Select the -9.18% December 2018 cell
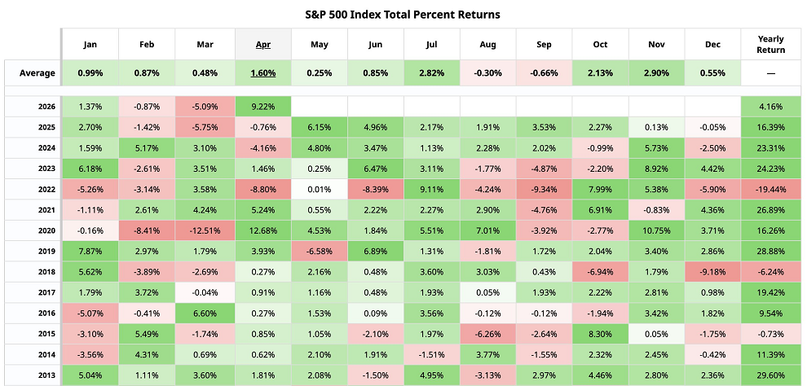807x386 pixels. click(x=713, y=272)
